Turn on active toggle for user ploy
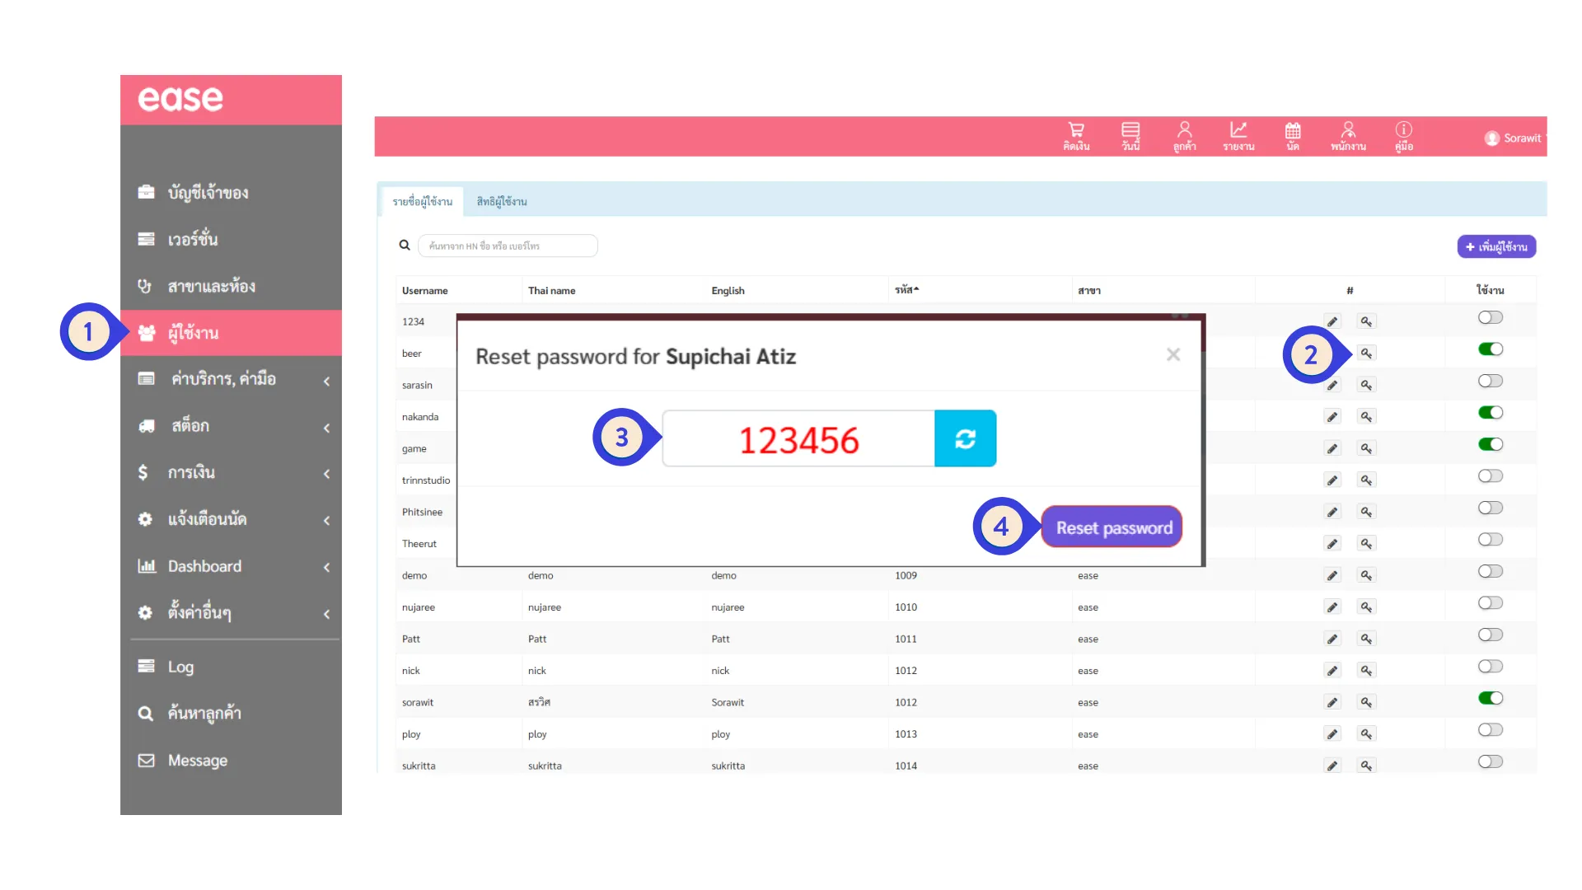 1490,730
